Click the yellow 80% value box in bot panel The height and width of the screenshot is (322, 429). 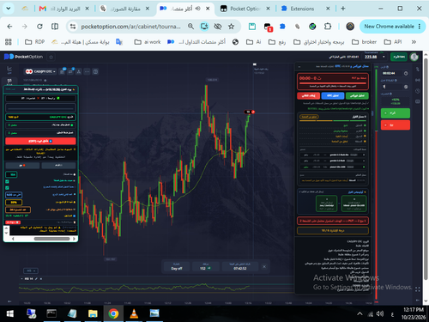point(14,203)
